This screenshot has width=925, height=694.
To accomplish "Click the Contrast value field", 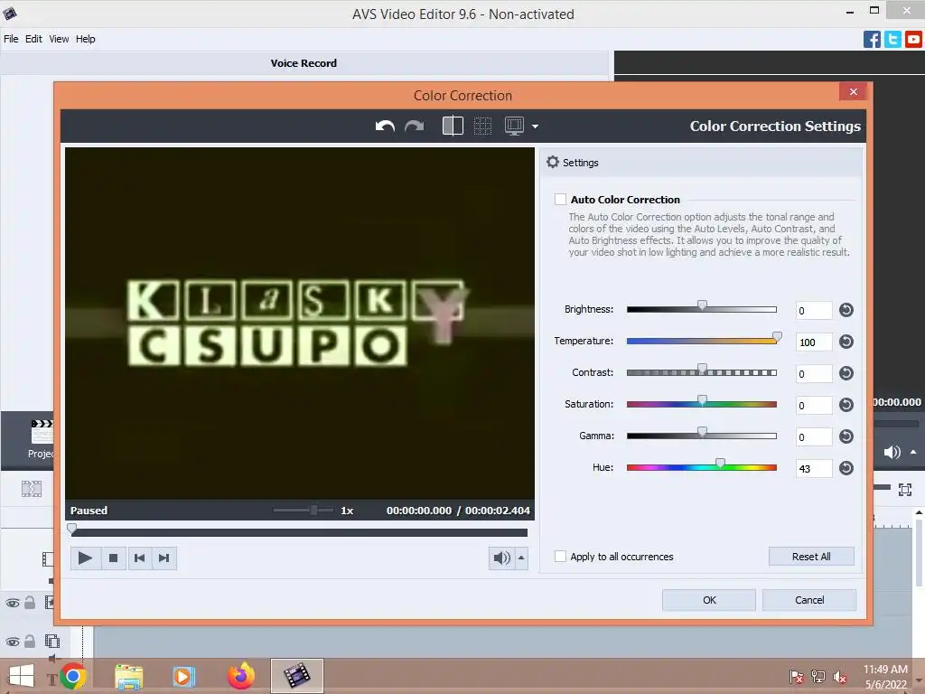I will [814, 373].
